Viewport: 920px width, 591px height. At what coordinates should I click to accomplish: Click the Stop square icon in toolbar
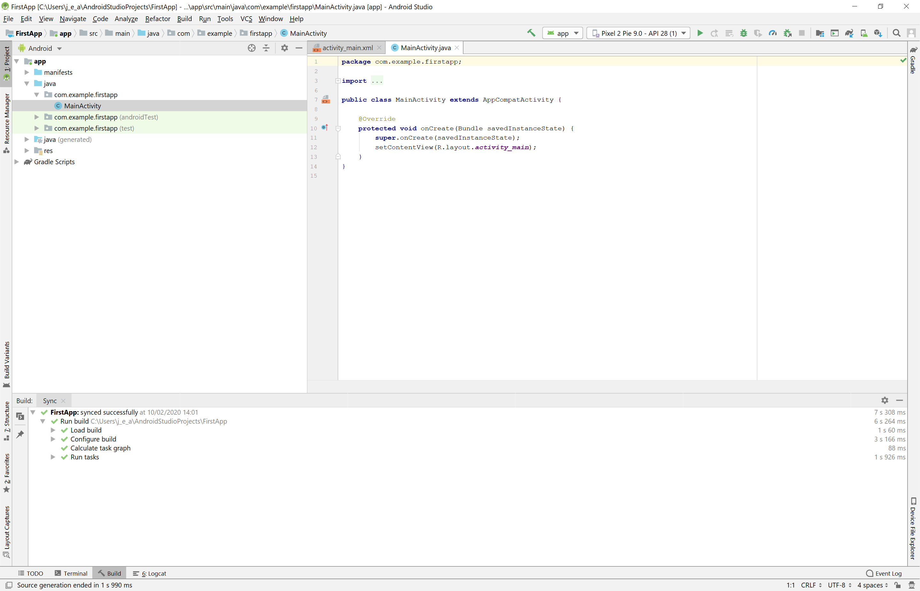pos(802,33)
